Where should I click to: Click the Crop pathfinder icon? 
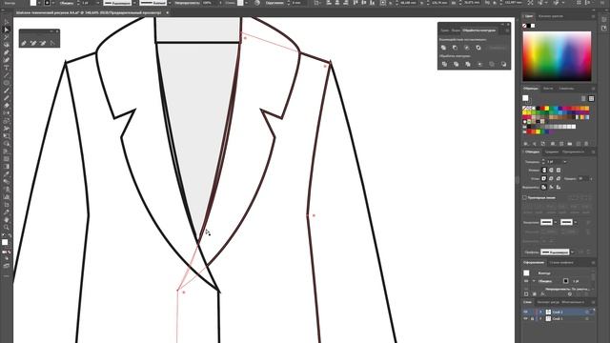479,64
